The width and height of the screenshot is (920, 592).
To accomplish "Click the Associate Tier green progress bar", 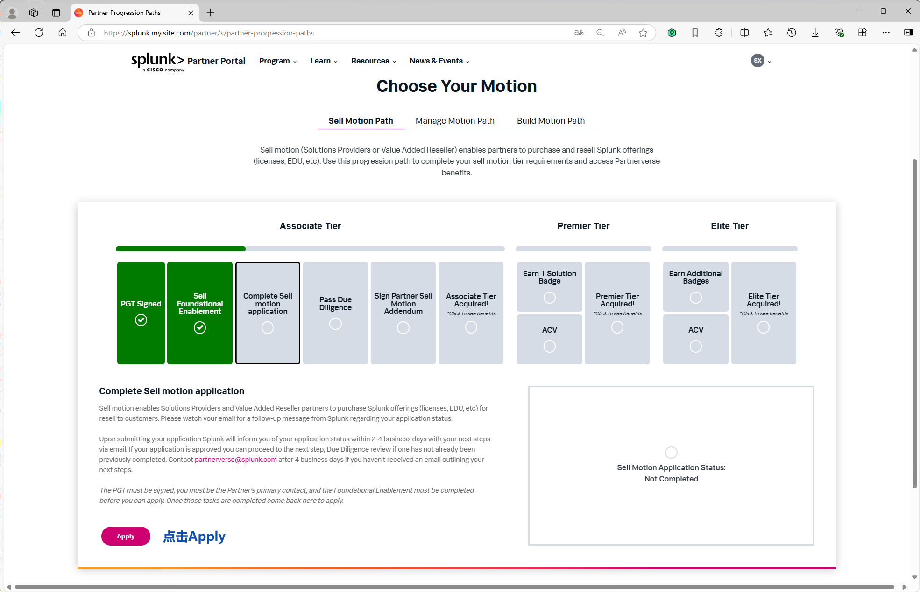I will [181, 249].
